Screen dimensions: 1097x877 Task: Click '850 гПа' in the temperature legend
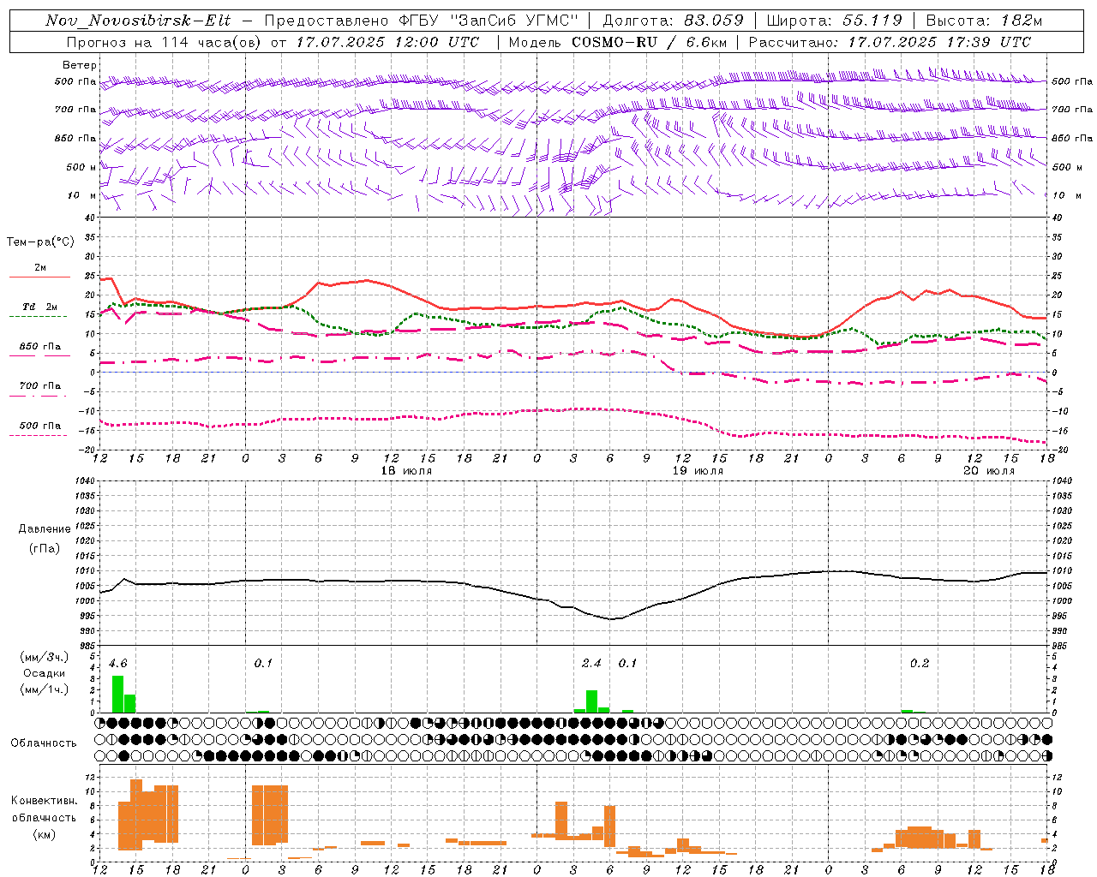pos(40,347)
